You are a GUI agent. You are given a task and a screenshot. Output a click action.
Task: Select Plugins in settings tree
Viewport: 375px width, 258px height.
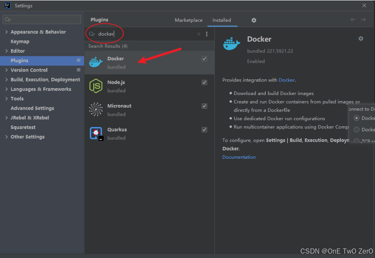[42, 61]
